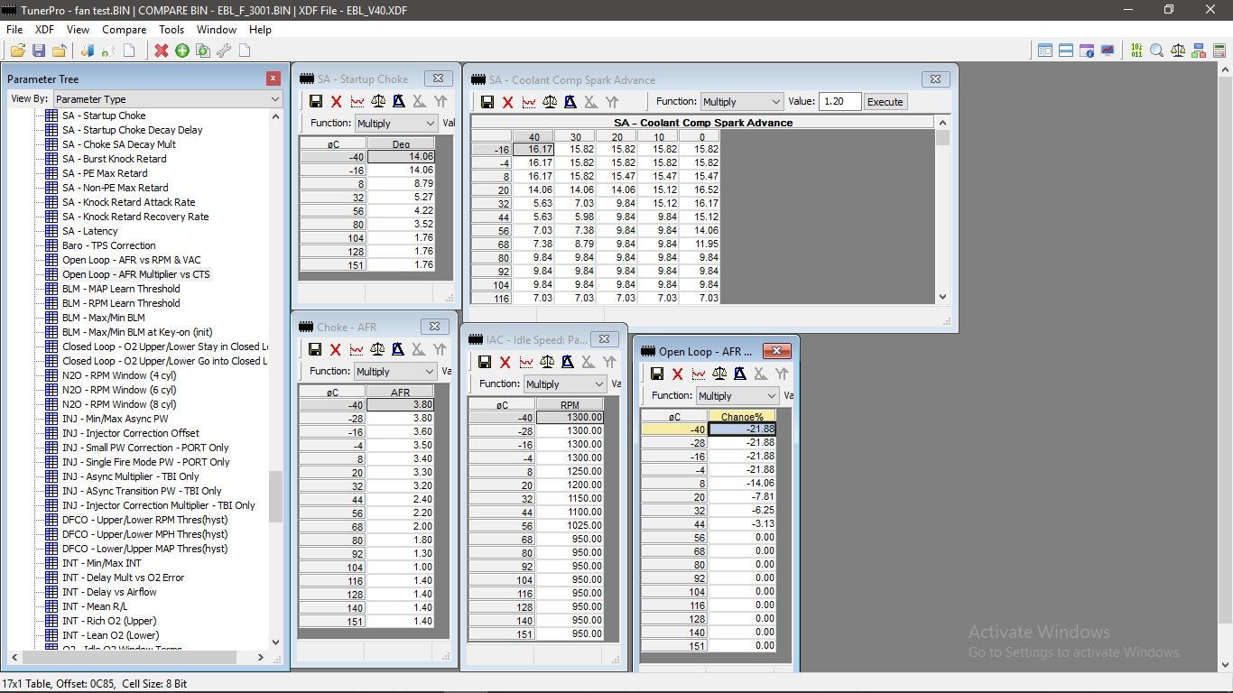Viewport: 1233px width, 693px height.
Task: Open the View By Parameter Type dropdown
Action: (x=168, y=99)
